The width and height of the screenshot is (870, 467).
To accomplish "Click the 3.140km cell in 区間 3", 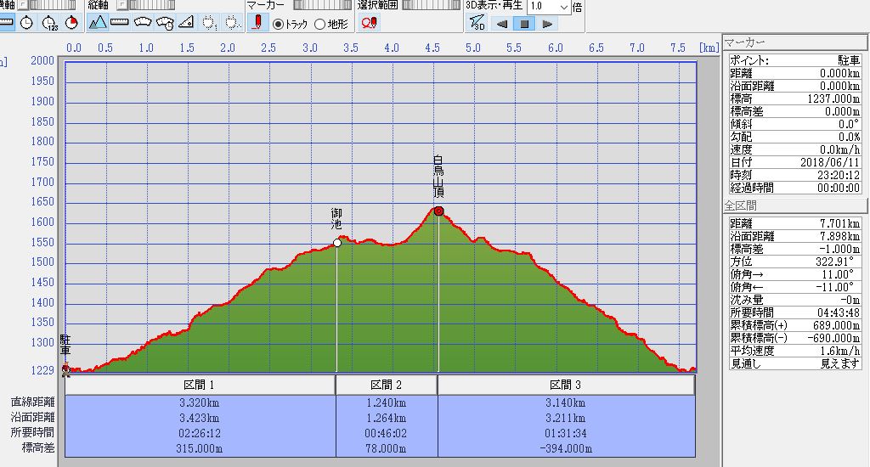I will (565, 403).
